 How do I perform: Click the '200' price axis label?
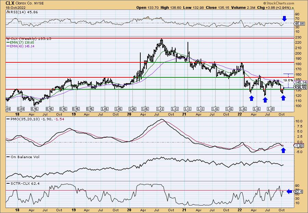pos(298,54)
